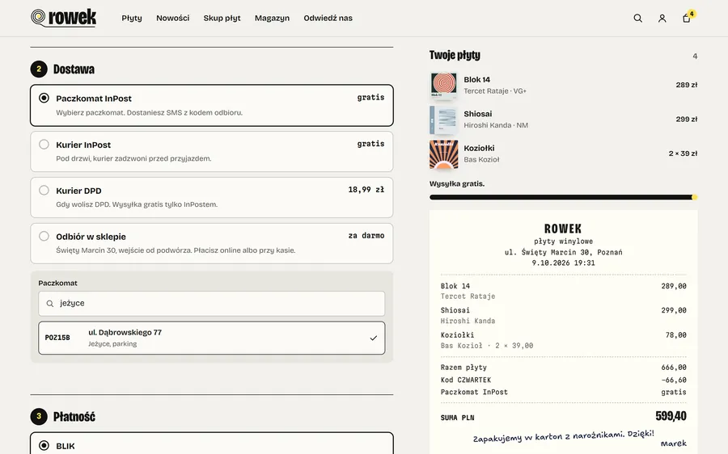Click Kod CZWARTEK discount line
Viewport: 728px width, 454px height.
coord(563,380)
